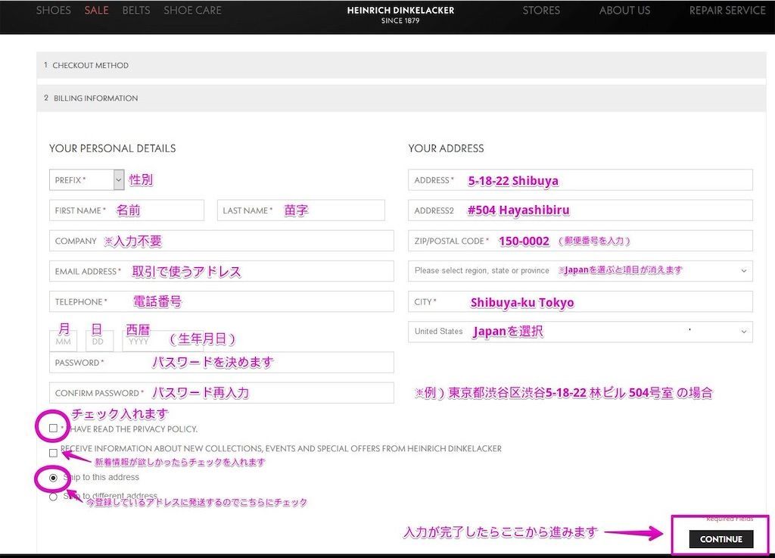The width and height of the screenshot is (775, 558).
Task: Click the DD birth day field
Action: pyautogui.click(x=99, y=341)
